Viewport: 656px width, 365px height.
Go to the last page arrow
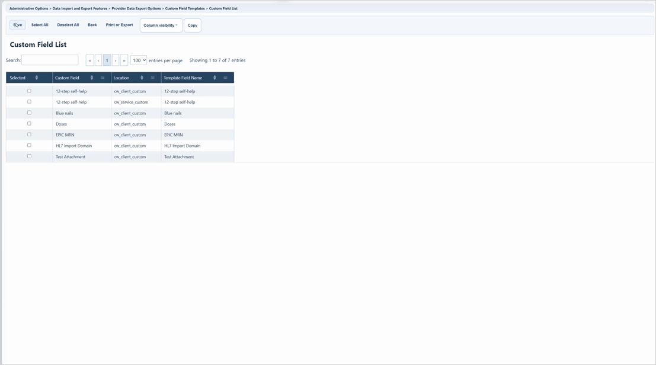tap(124, 60)
